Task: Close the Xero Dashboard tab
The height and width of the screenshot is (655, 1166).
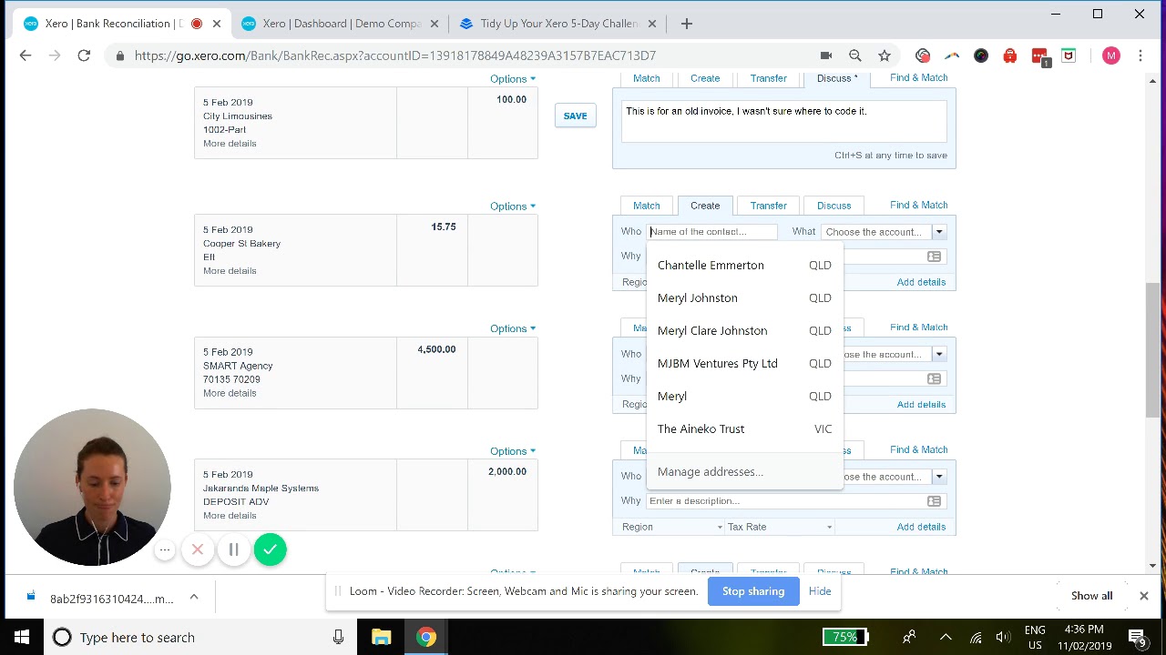Action: (x=435, y=24)
